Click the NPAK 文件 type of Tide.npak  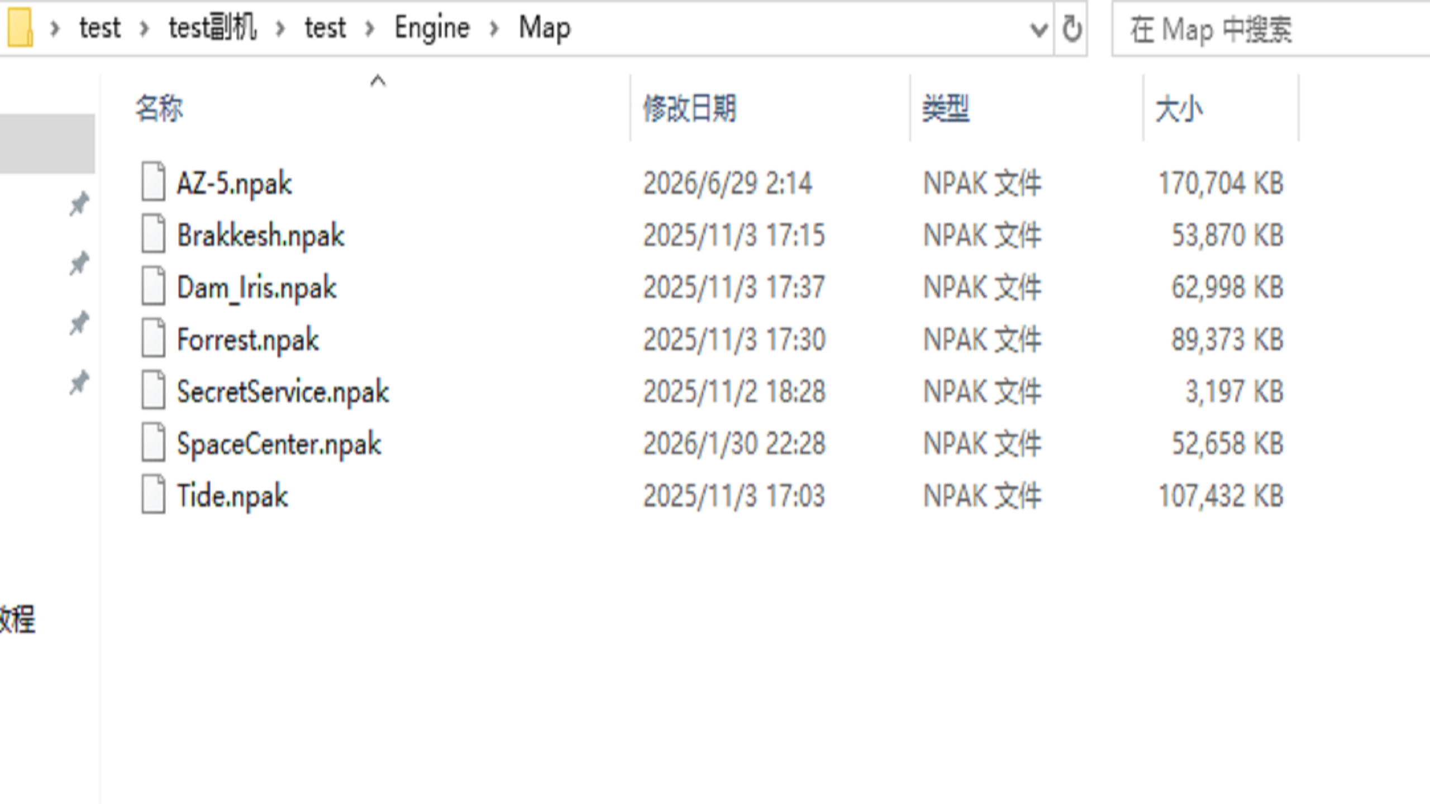pos(982,496)
